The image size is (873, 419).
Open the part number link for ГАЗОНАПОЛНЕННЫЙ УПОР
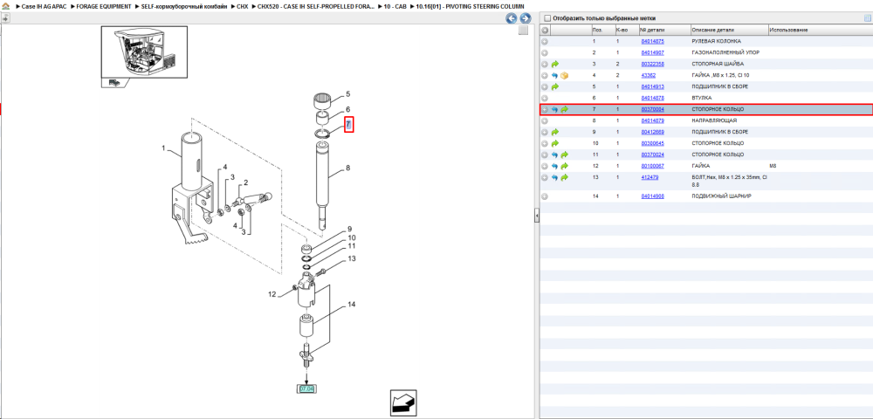click(652, 53)
